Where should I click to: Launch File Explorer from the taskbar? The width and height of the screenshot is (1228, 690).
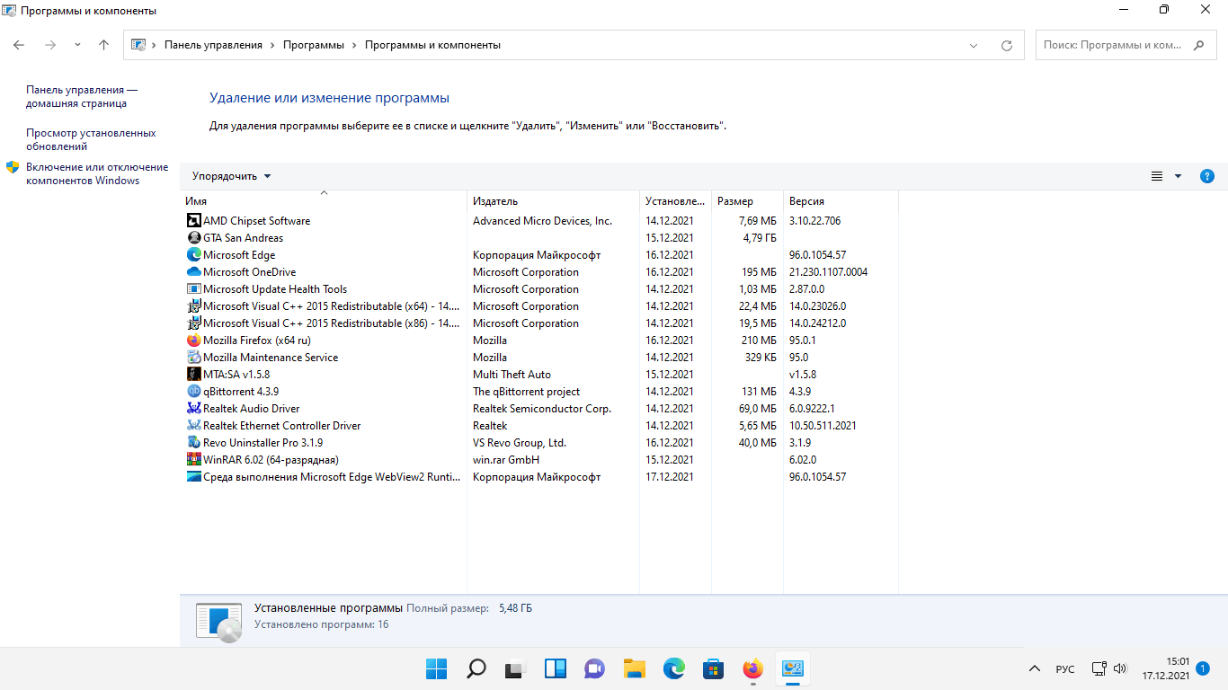[635, 668]
